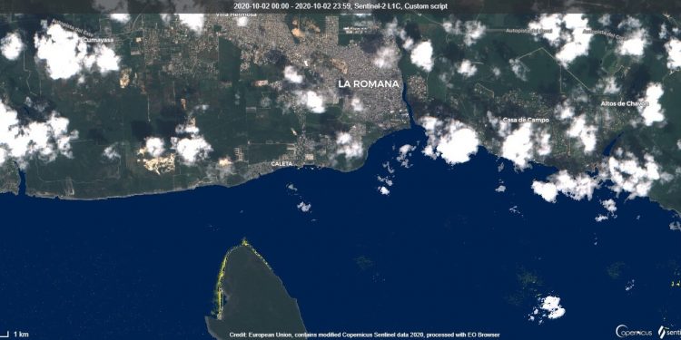681x340 pixels.
Task: Click the LA ROMANA city label
Action: [x=369, y=84]
